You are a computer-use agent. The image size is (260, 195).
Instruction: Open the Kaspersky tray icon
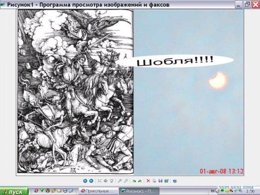231,191
